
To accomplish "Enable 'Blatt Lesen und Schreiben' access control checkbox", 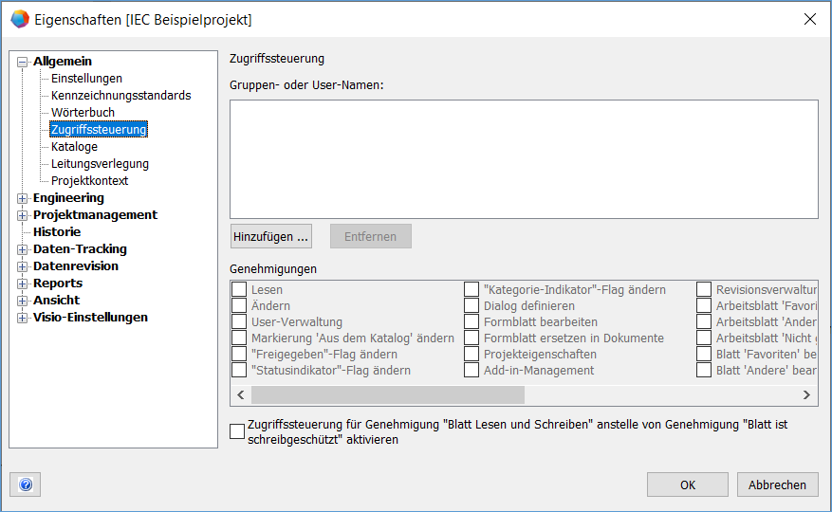I will 237,432.
